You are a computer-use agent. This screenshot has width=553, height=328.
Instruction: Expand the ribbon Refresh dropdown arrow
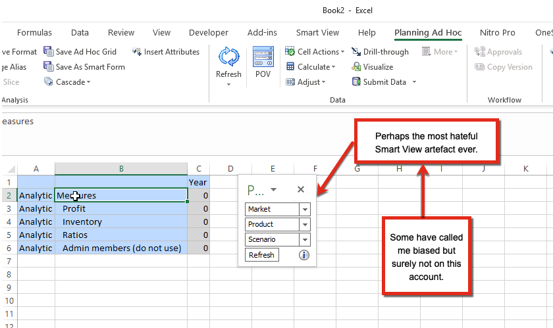(x=228, y=84)
